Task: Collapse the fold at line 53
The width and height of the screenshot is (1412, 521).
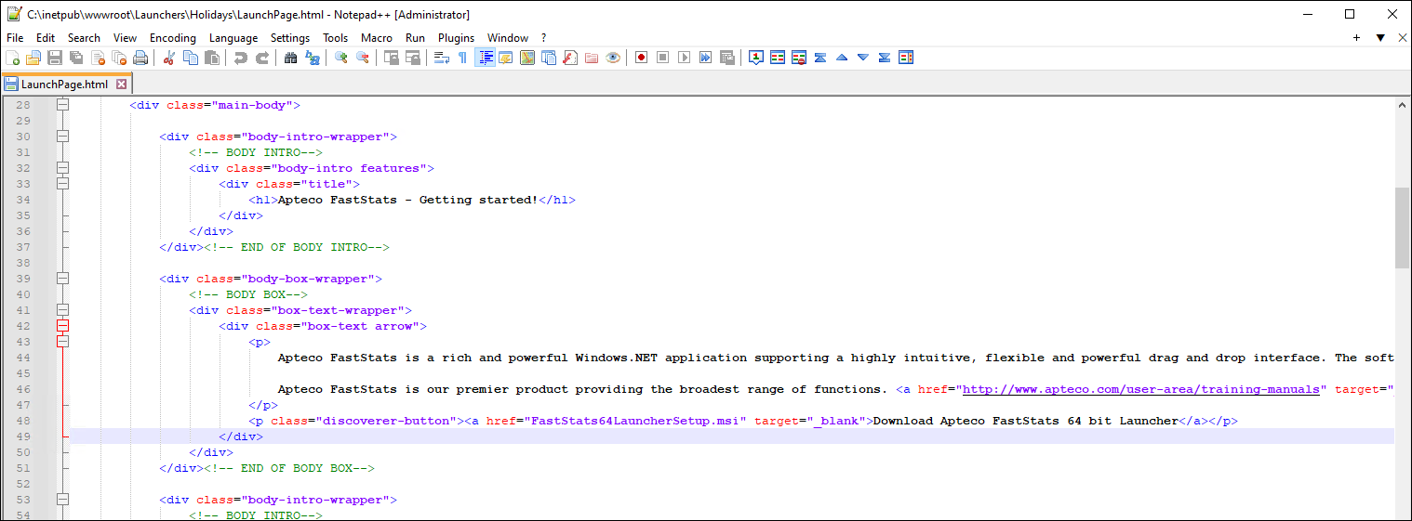Action: (63, 500)
